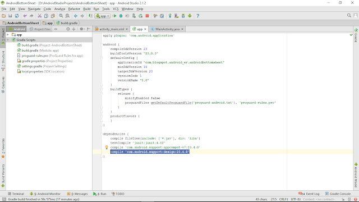Open the app run configuration dropdown
Screen dimensions: 359x202
103,16
